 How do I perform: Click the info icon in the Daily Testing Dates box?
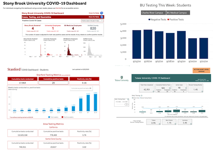coord(128,99)
